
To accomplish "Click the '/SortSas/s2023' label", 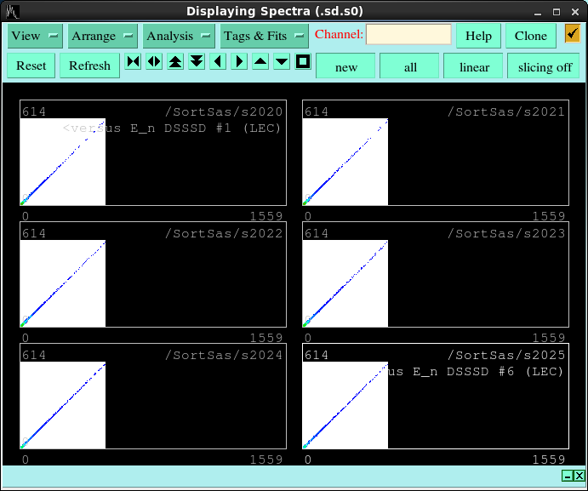I will 506,234.
